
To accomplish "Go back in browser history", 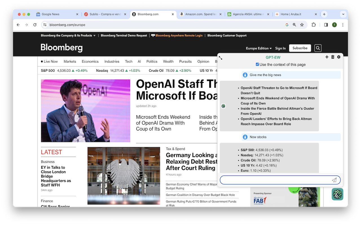I will pyautogui.click(x=18, y=25).
